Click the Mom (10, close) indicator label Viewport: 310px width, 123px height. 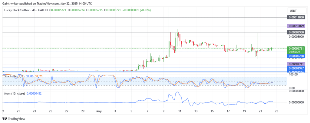tap(15, 94)
